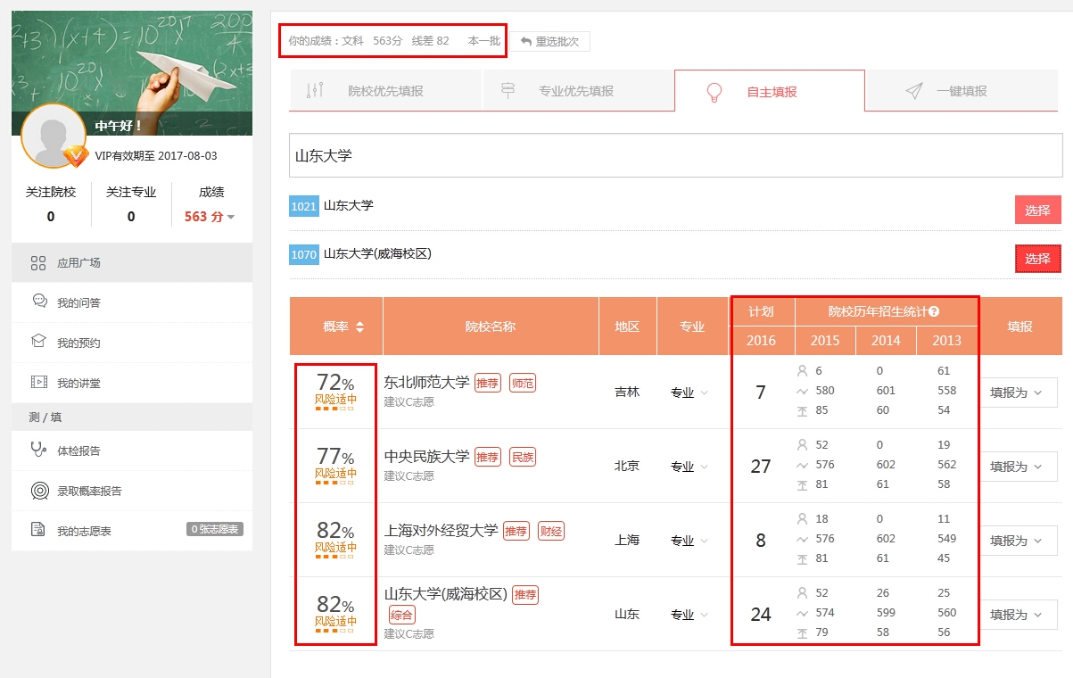Click the 我的志愿表 document icon
1073x678 pixels.
[39, 530]
